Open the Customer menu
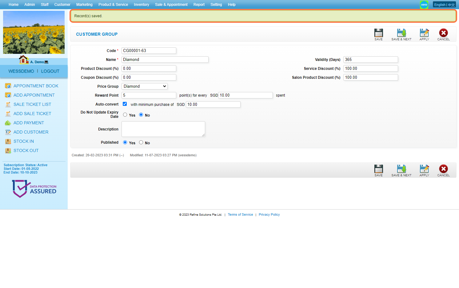459x288 pixels. [62, 5]
